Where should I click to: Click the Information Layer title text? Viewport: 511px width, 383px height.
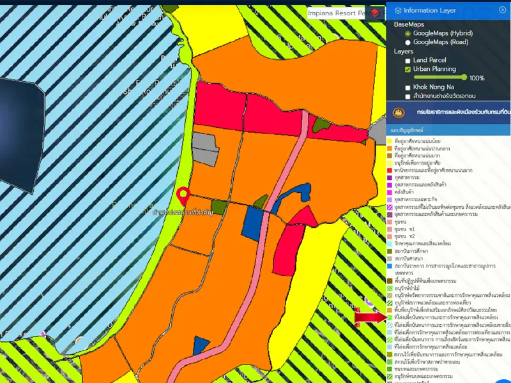(429, 10)
